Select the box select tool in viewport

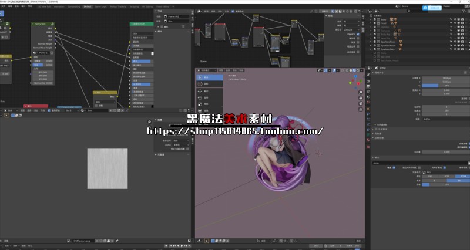tap(210, 77)
